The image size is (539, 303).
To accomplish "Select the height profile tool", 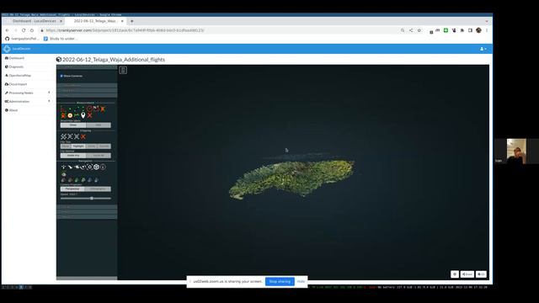I will (x=77, y=115).
